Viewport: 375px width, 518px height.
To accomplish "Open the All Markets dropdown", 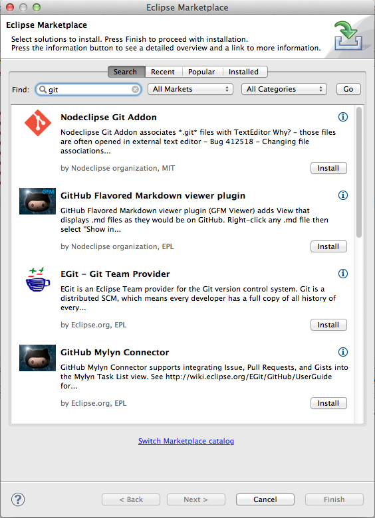I will coord(190,89).
